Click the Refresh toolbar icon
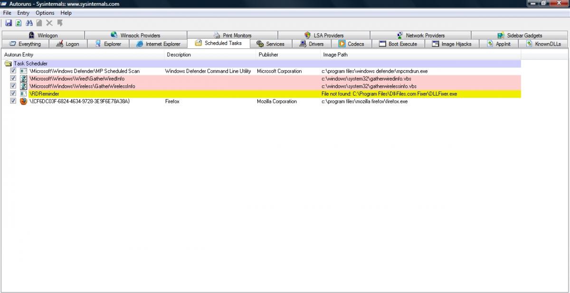This screenshot has width=570, height=293. tap(19, 23)
